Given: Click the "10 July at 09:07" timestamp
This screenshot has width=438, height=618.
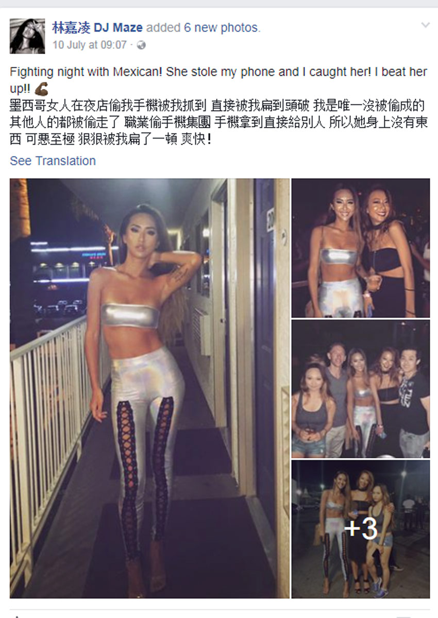Looking at the screenshot, I should pos(89,45).
